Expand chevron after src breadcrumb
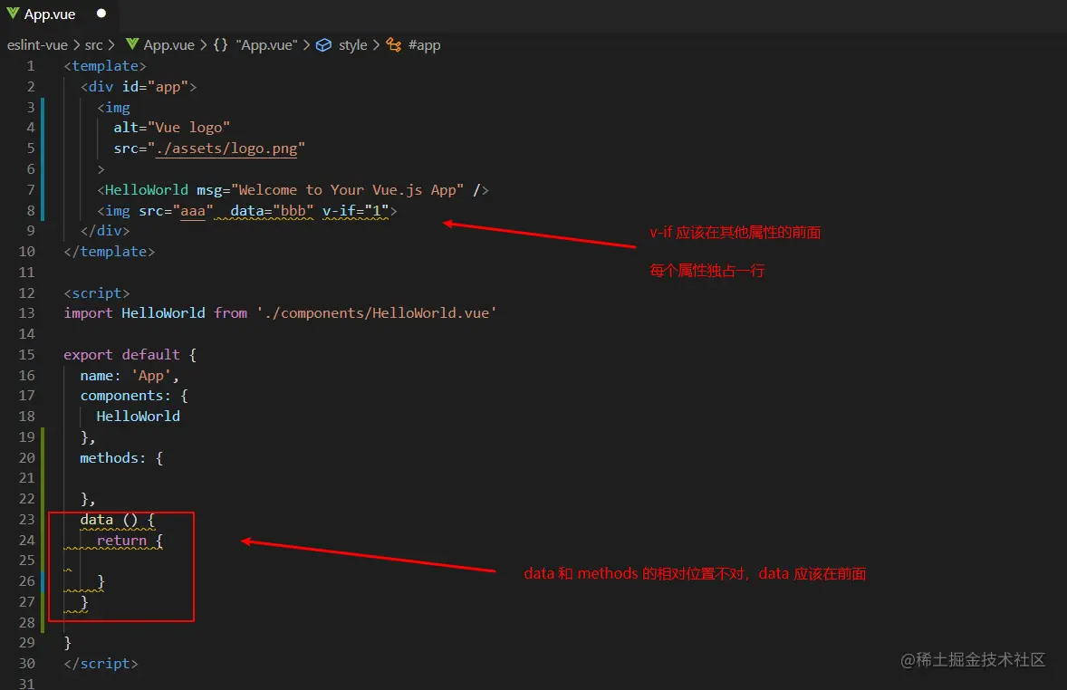 tap(111, 45)
